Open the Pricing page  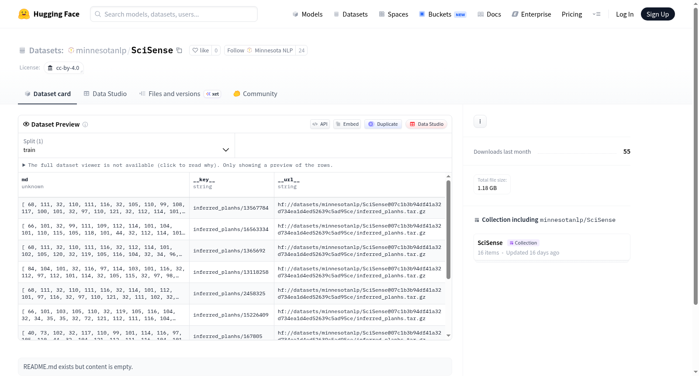point(572,14)
